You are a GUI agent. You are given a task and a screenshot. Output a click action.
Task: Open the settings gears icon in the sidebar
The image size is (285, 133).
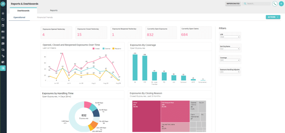(3, 56)
